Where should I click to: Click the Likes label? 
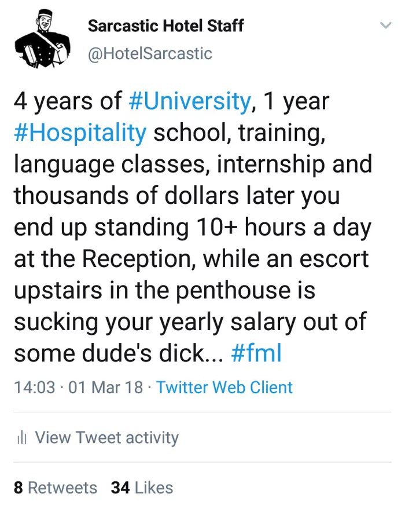(x=153, y=488)
